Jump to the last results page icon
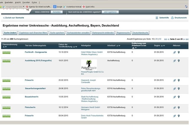The image size is (189, 125). pos(187,39)
